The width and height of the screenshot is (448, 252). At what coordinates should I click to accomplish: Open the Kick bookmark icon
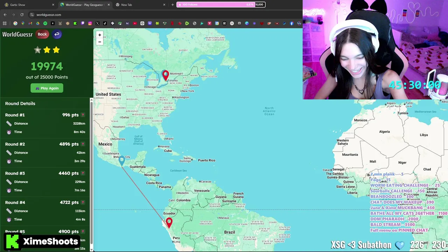(75, 23)
